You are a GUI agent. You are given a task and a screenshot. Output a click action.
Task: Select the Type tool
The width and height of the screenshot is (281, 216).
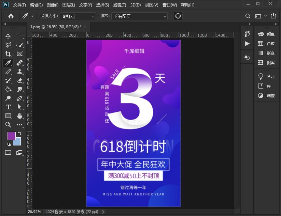pos(8,107)
